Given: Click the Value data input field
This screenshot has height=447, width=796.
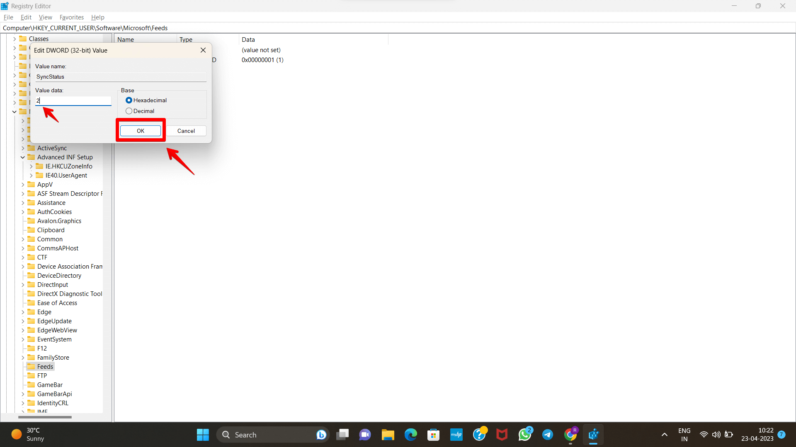Looking at the screenshot, I should (73, 101).
